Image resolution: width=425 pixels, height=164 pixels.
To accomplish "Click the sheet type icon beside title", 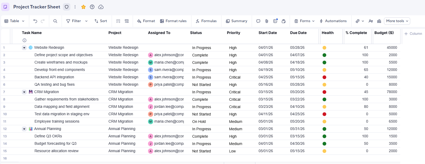I will 5,7.
